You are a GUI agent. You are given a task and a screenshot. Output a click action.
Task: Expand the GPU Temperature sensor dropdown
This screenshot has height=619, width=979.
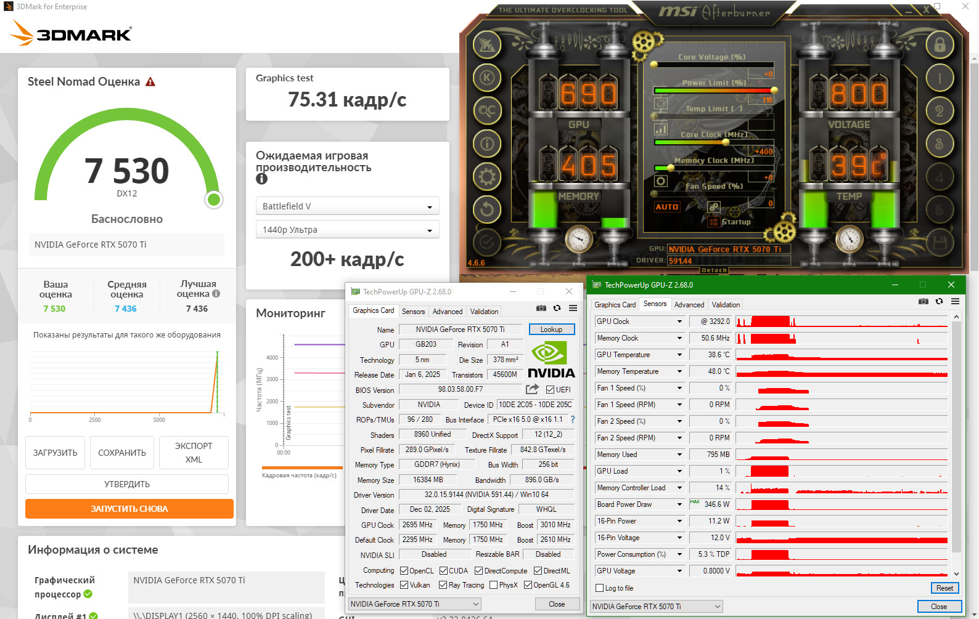(680, 355)
